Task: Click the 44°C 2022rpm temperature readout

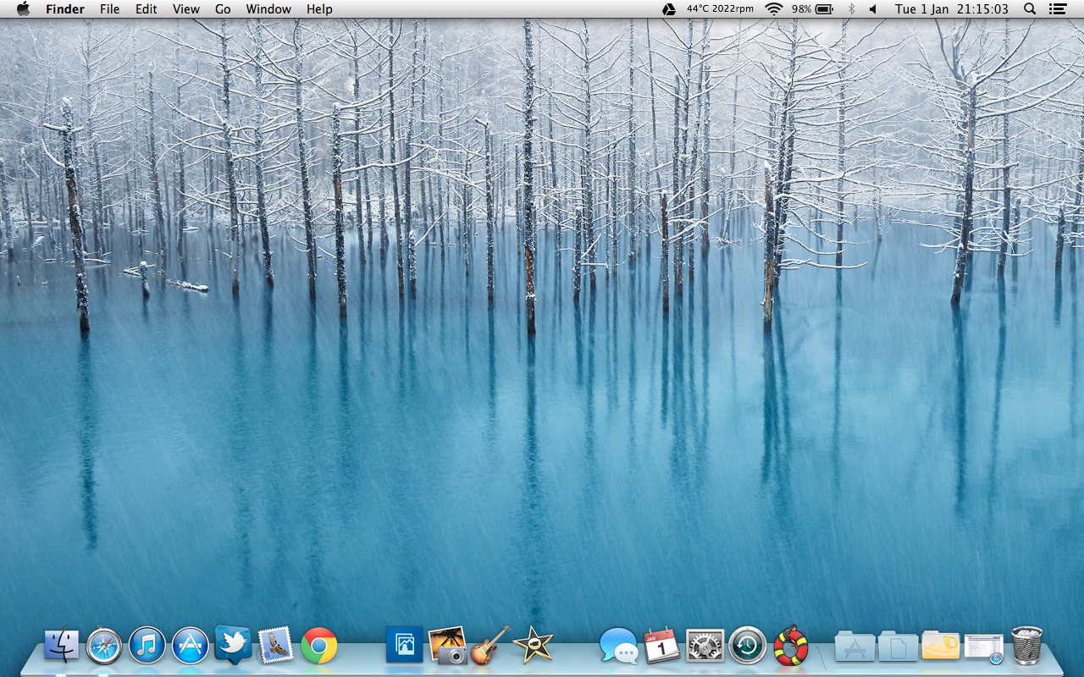Action: pos(720,9)
